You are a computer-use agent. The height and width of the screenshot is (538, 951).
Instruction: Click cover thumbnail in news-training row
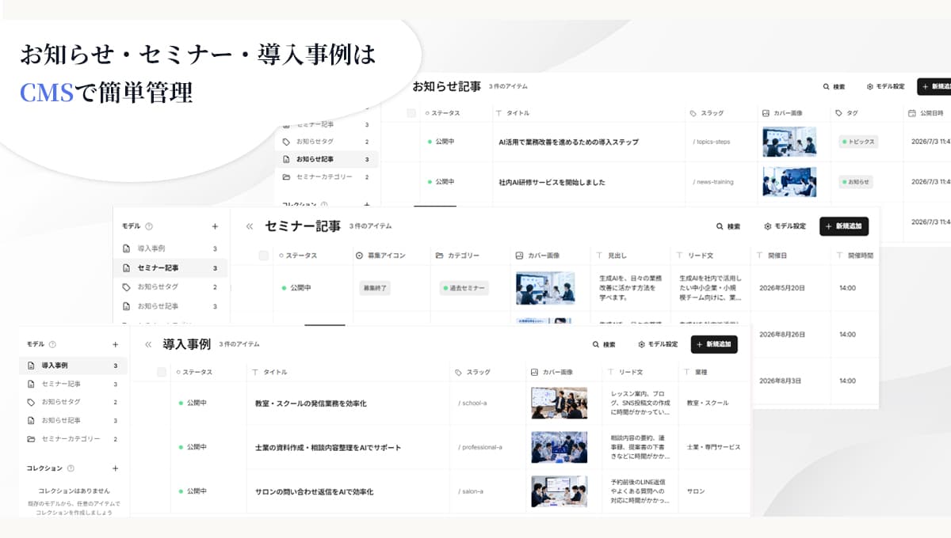tap(789, 182)
